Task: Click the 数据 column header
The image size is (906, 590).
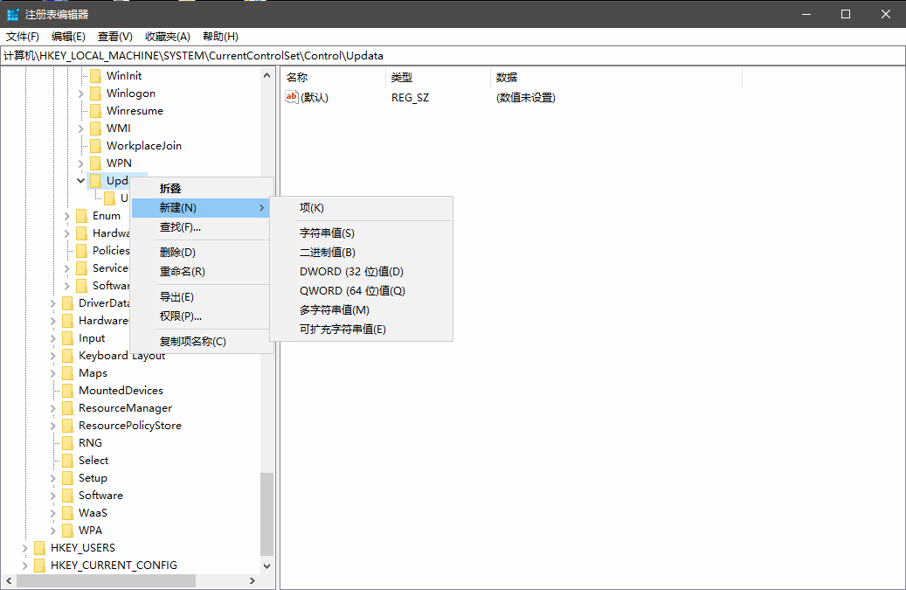Action: 616,78
